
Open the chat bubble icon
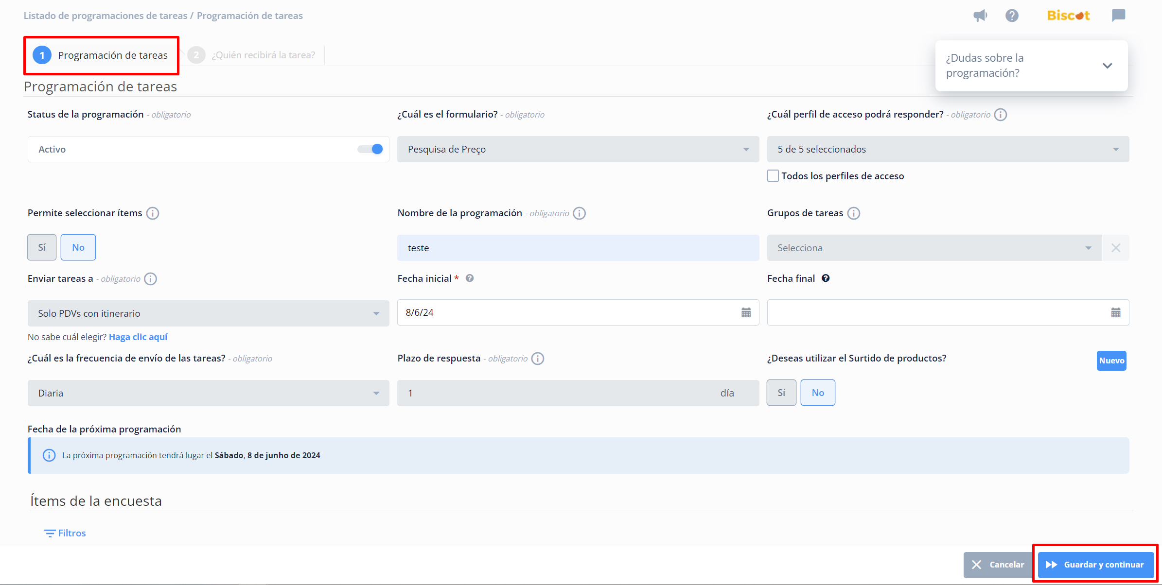click(x=1118, y=16)
